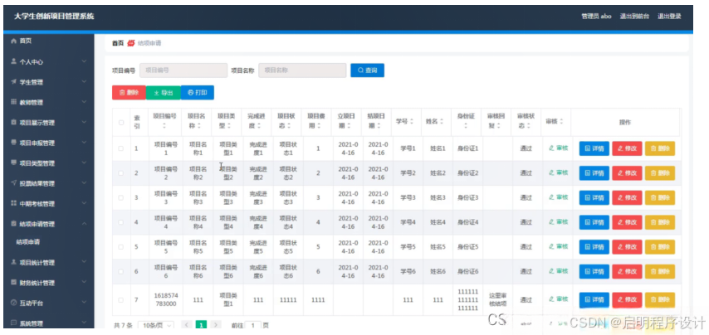The width and height of the screenshot is (709, 335).
Task: Click the red 删除 bulk delete button
Action: point(129,93)
